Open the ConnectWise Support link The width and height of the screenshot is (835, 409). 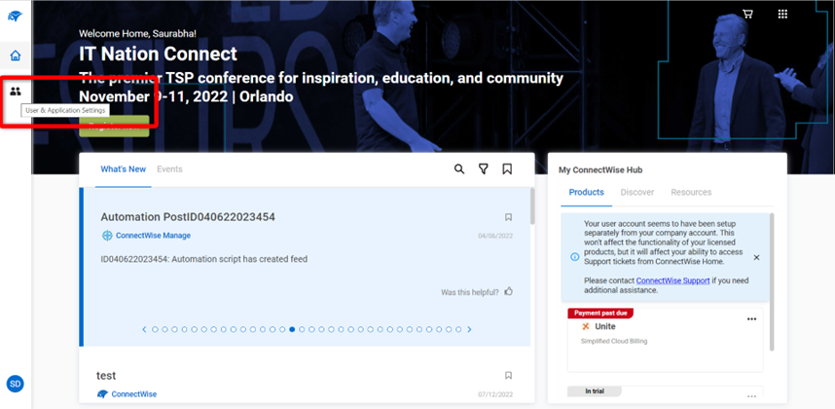[x=672, y=280]
